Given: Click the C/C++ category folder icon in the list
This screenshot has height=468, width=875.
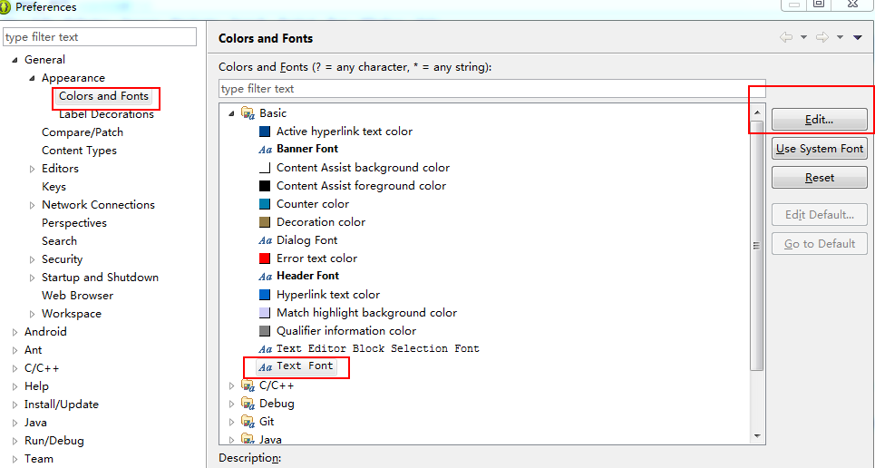Looking at the screenshot, I should coord(248,385).
